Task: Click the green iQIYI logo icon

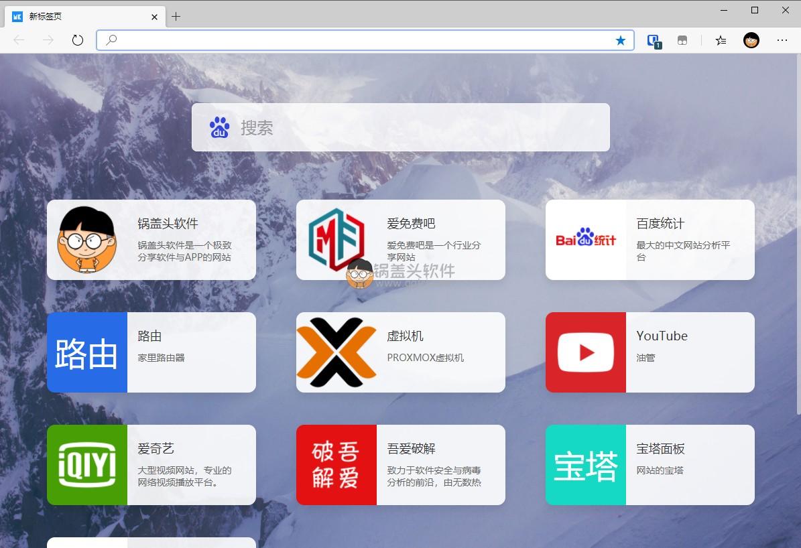Action: [x=87, y=465]
